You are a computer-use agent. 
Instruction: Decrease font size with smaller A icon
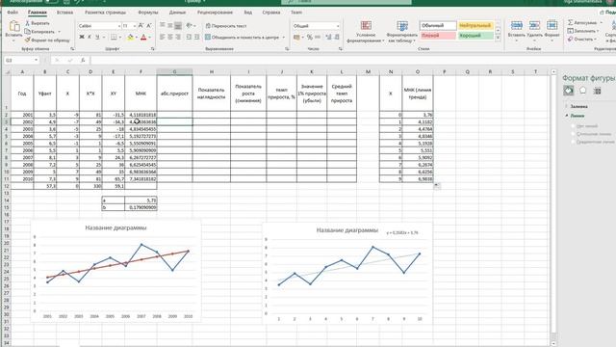149,26
